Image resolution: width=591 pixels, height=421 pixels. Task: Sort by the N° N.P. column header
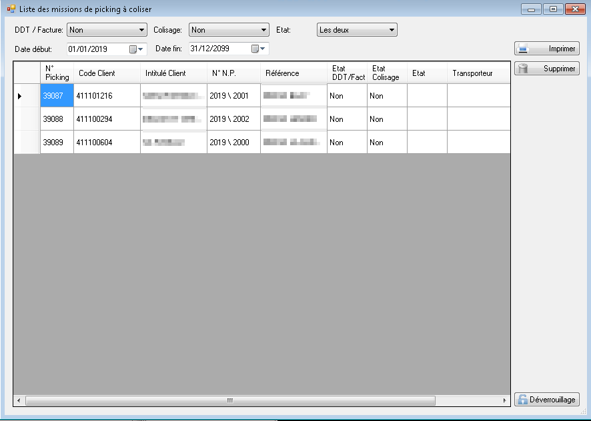pos(233,73)
